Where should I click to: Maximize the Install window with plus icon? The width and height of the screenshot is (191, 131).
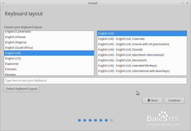pyautogui.click(x=187, y=3)
